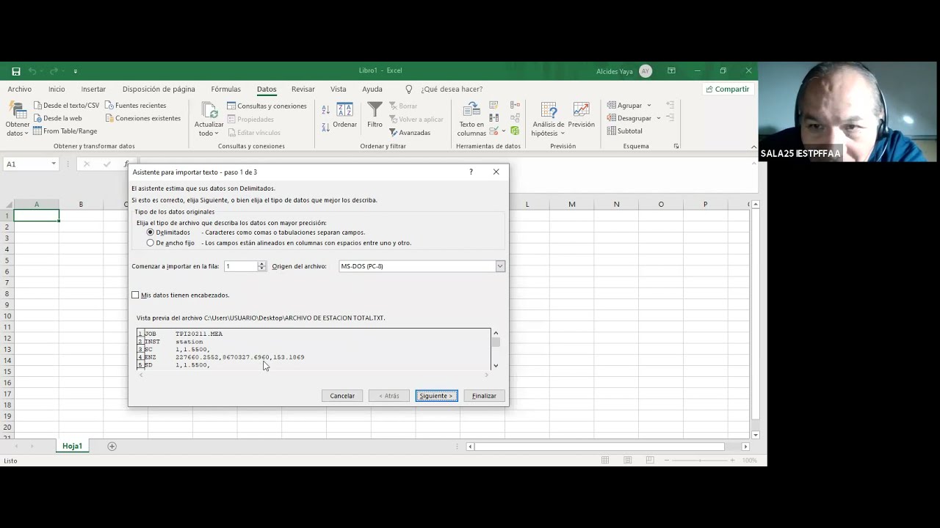Open Fuentes recientes
The width and height of the screenshot is (940, 528).
pos(135,106)
